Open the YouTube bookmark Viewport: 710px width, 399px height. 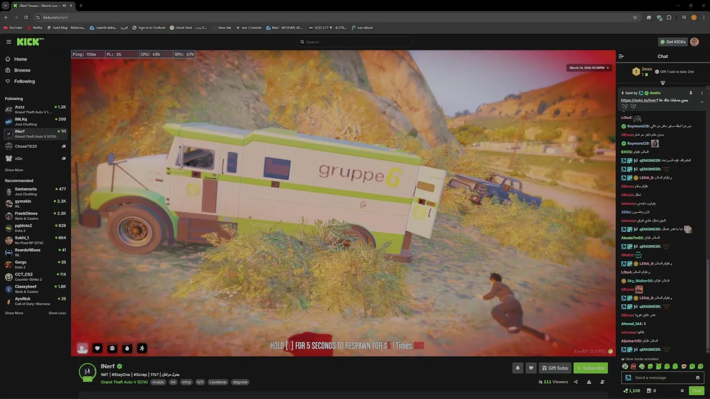point(13,28)
